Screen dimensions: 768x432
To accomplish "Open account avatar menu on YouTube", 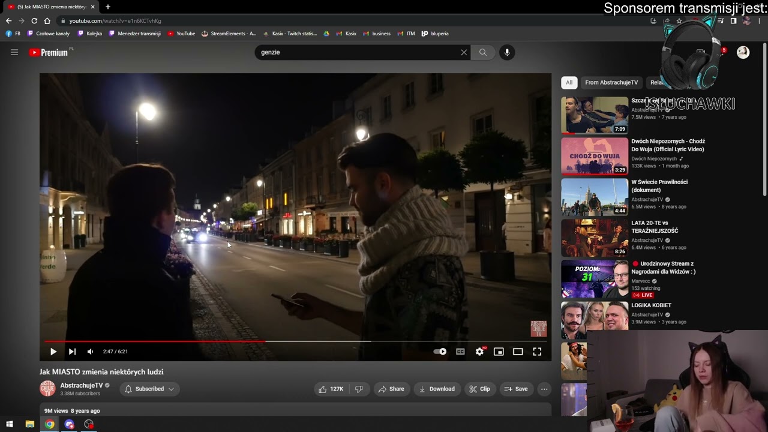I will [743, 52].
